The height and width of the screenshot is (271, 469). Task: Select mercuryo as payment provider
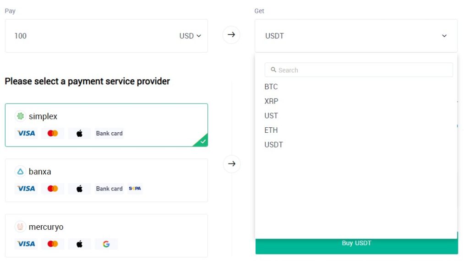coord(106,235)
